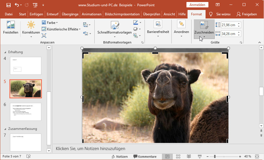The image size is (264, 160).
Task: Undo the last action
Action: click(17, 5)
